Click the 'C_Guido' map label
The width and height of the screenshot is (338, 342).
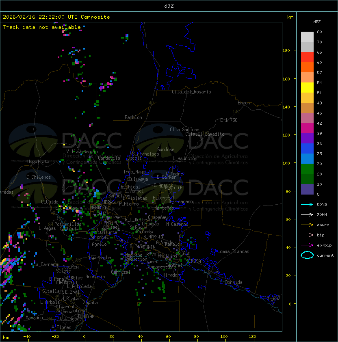coord(50,202)
